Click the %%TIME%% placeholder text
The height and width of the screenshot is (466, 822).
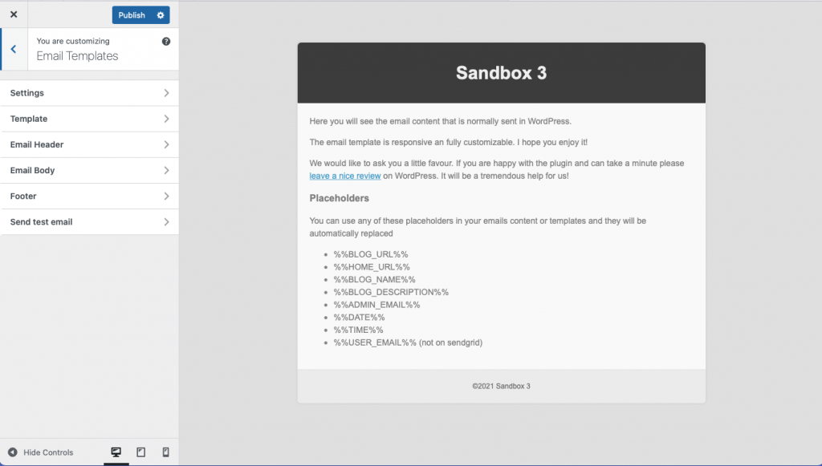pyautogui.click(x=358, y=330)
